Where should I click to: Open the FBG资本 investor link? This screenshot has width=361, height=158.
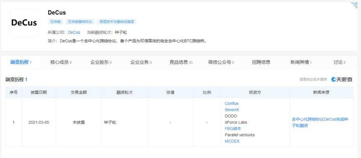pos(233,129)
